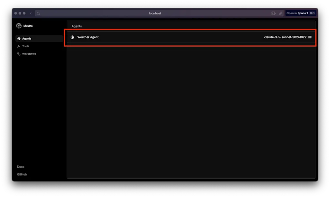The image size is (330, 197).
Task: Copy the page link with the link icon
Action: tap(280, 13)
